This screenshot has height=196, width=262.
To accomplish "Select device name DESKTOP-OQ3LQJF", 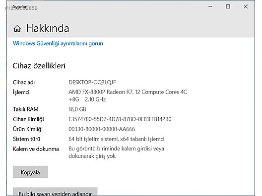I will (x=92, y=82).
